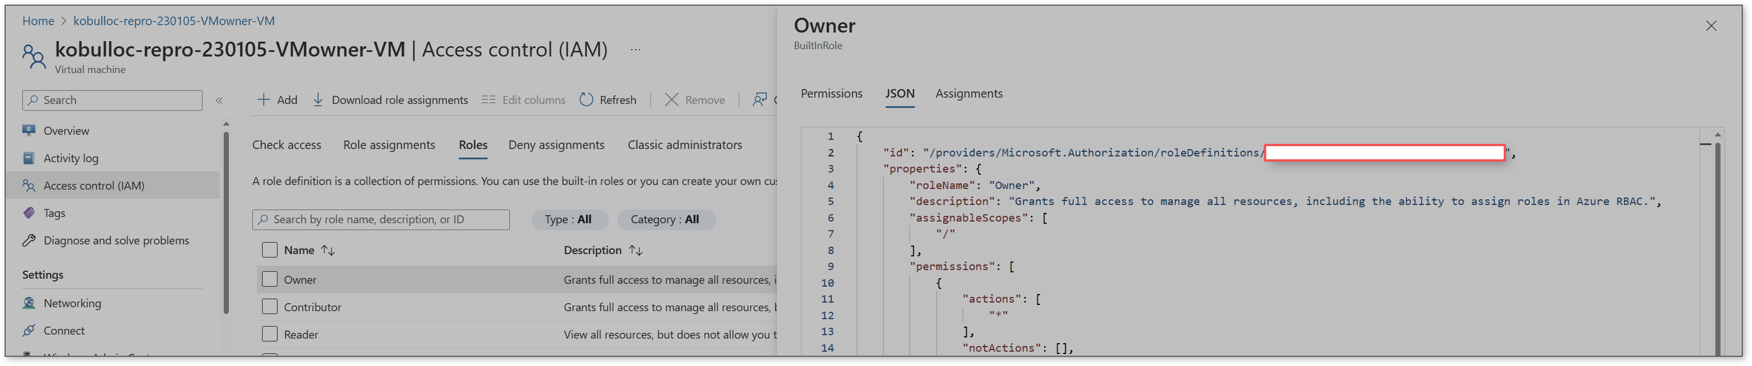Click the Owner role name
Viewport: 1752px width, 366px height.
tap(300, 280)
